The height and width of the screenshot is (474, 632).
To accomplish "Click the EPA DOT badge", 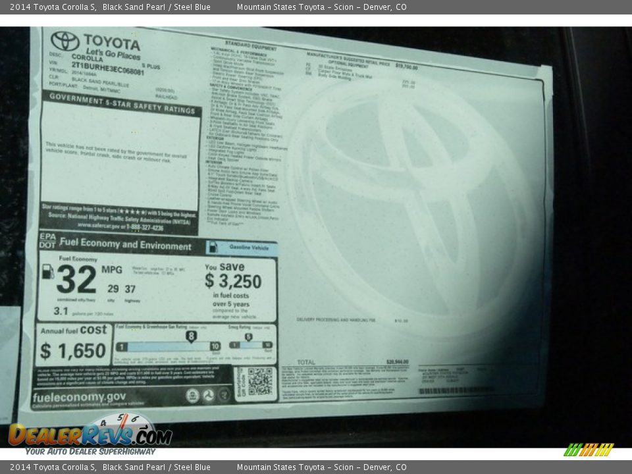I will point(47,240).
